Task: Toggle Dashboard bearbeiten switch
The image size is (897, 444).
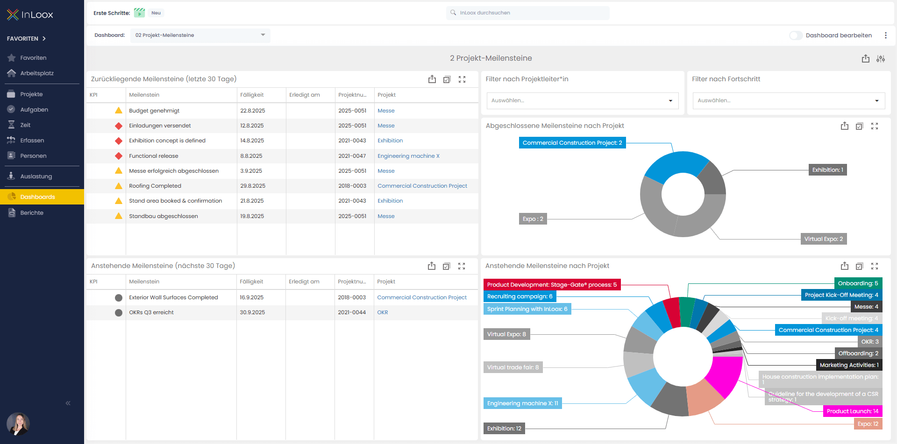Action: coord(796,35)
